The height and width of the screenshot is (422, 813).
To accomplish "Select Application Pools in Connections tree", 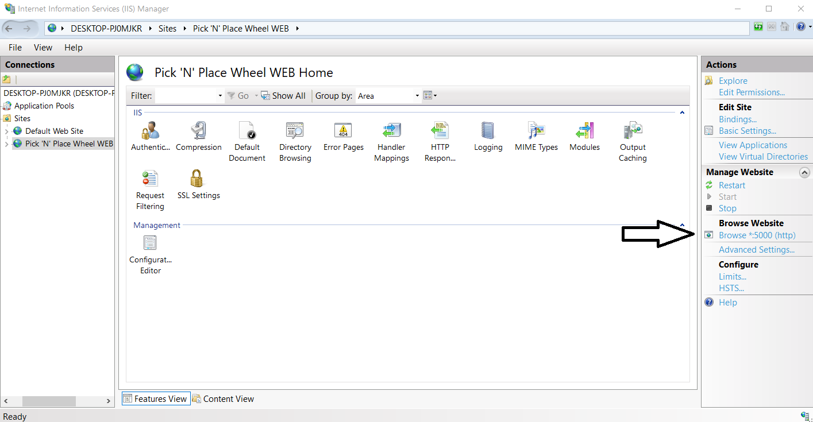I will [x=44, y=106].
